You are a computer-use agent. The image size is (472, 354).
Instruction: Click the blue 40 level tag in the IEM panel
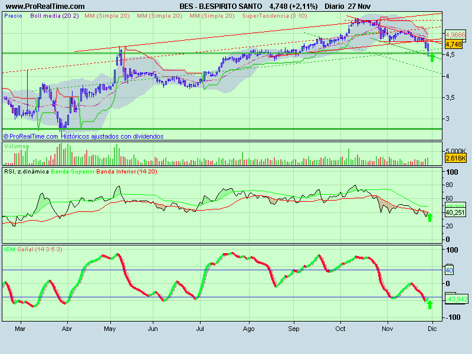point(449,270)
